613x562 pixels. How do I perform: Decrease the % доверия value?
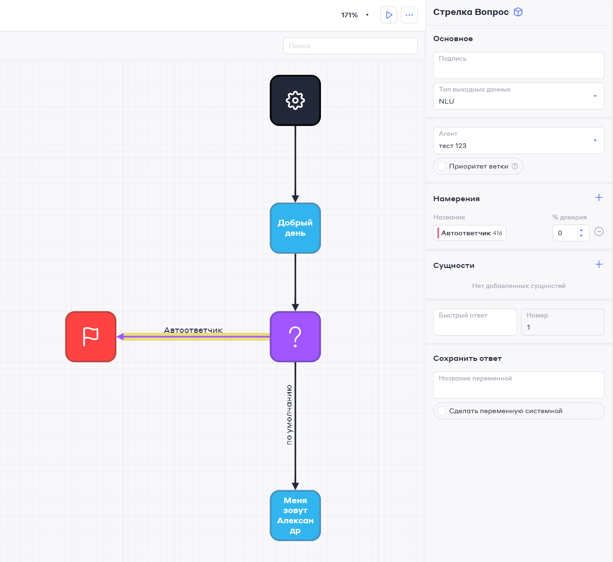coord(581,235)
